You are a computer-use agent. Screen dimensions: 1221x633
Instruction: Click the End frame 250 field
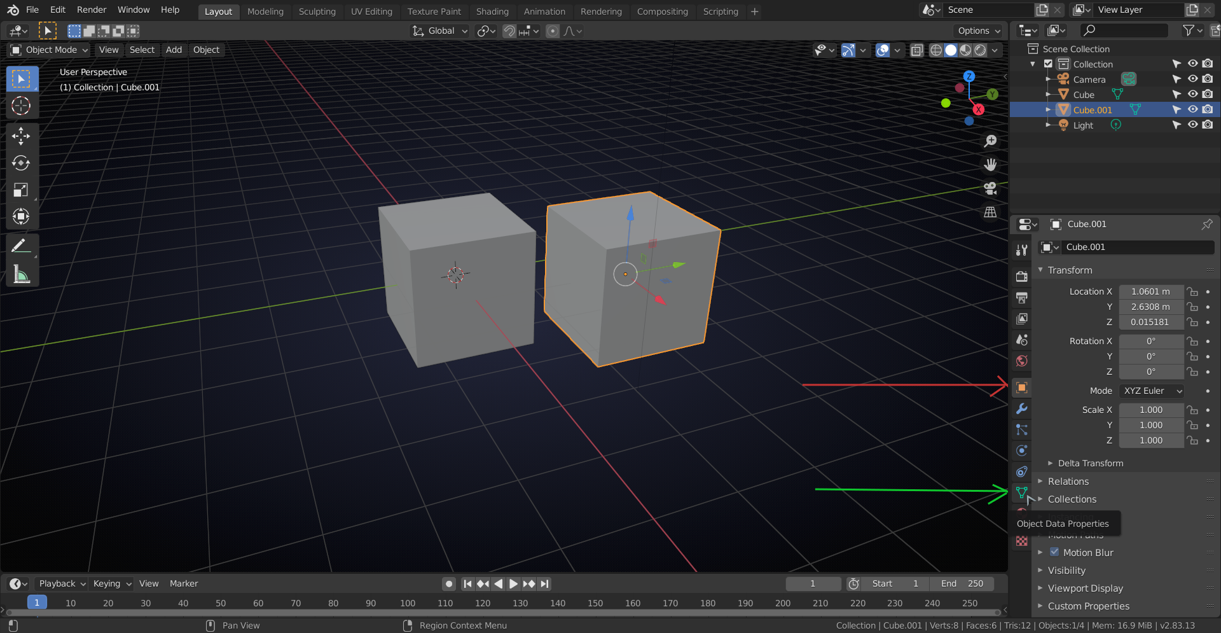[x=962, y=583]
